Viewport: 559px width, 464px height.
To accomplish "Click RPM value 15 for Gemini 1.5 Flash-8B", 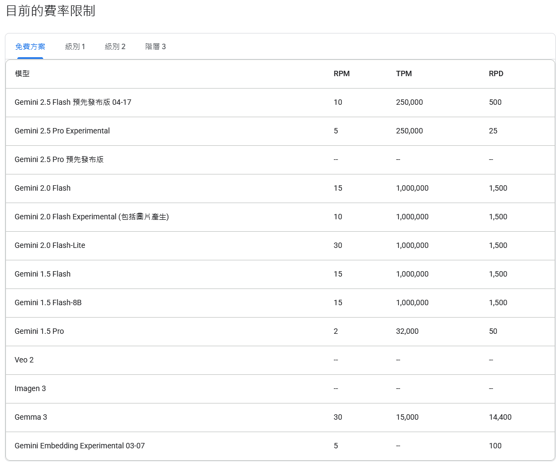I will coord(338,302).
